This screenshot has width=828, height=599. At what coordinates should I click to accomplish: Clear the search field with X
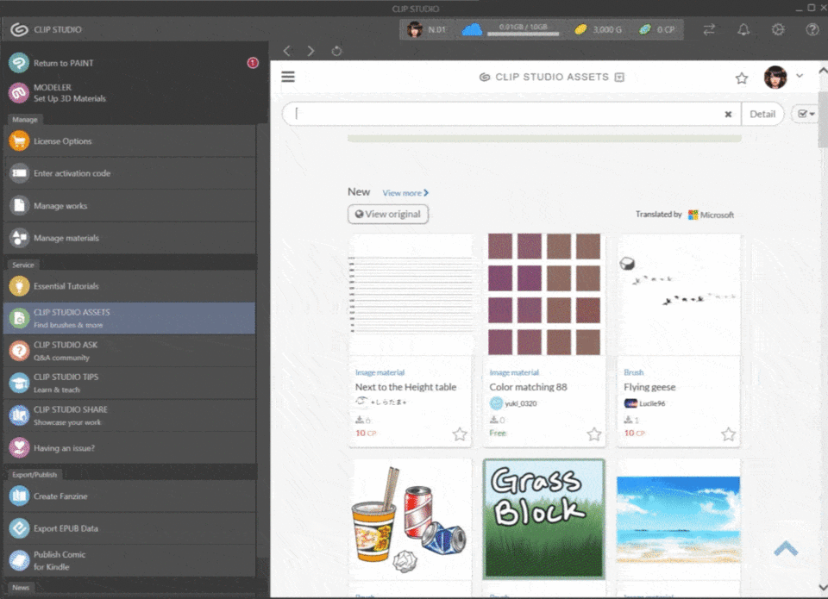[728, 114]
